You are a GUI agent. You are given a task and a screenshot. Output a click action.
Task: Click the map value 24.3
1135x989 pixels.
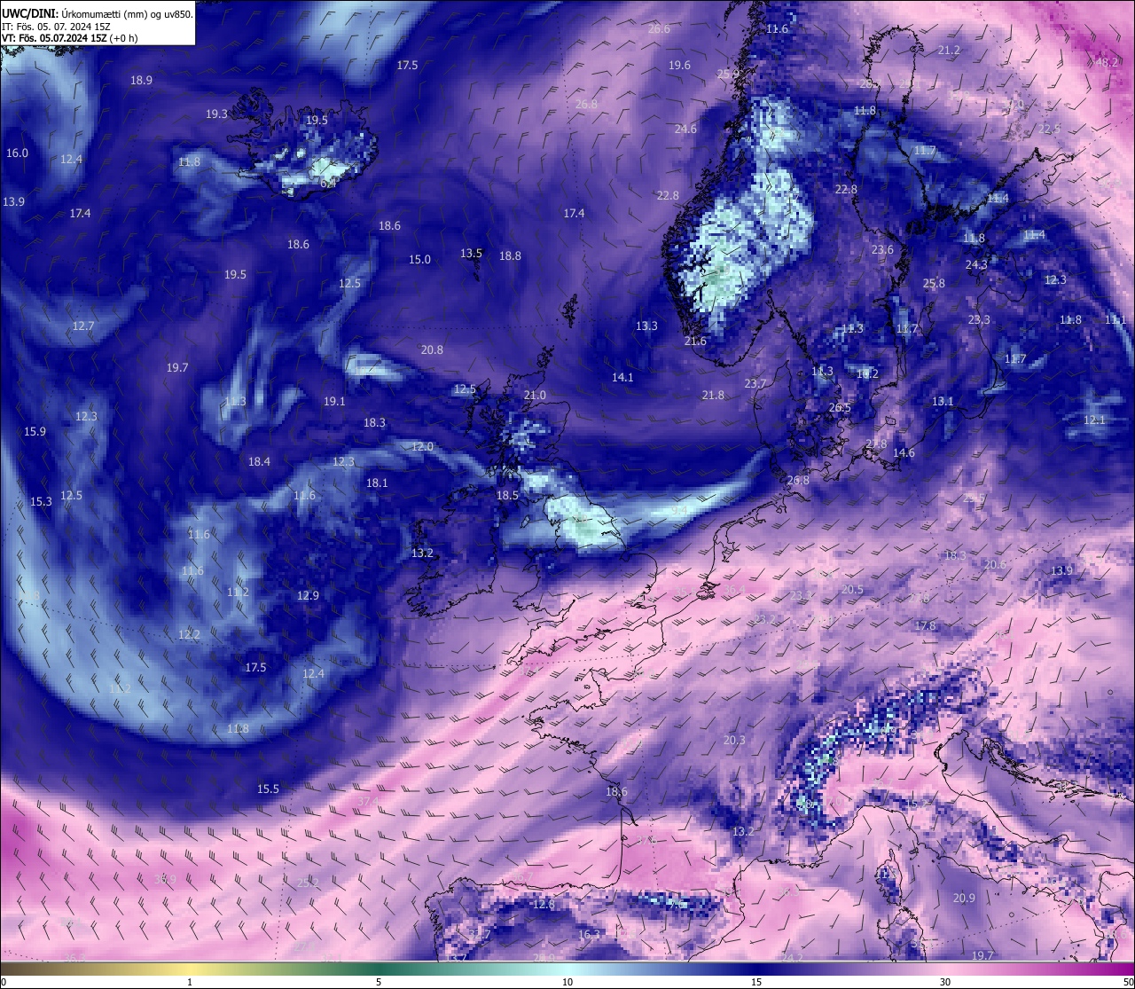(976, 264)
